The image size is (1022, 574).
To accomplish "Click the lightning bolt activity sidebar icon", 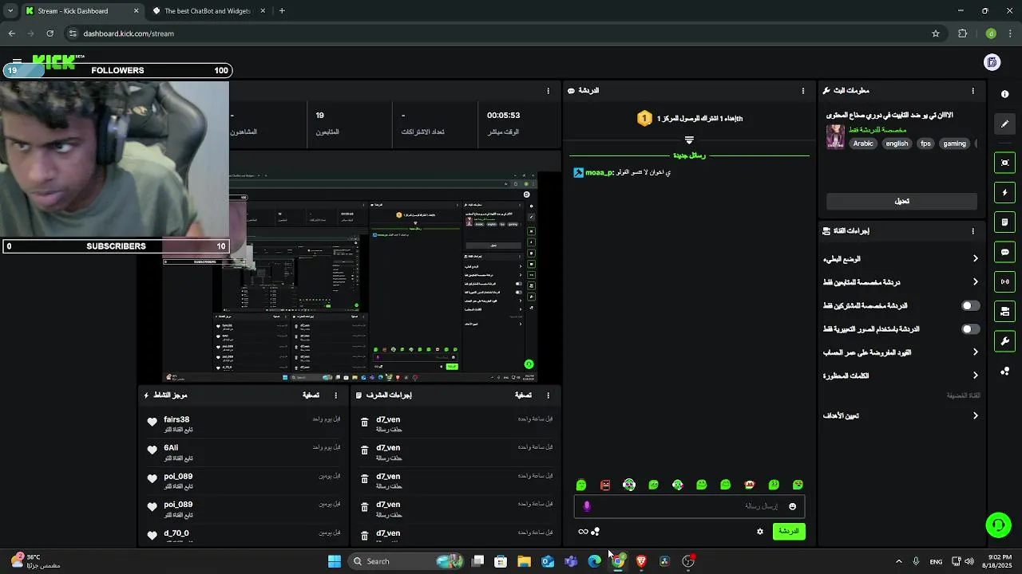I will tap(1004, 192).
